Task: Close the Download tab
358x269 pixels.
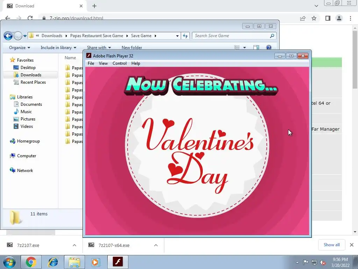Action: [81, 6]
